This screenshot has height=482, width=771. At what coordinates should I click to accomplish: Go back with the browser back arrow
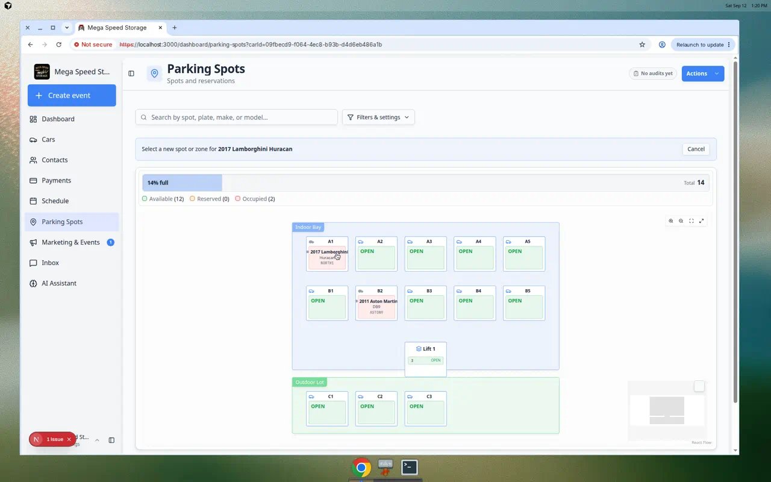coord(30,45)
